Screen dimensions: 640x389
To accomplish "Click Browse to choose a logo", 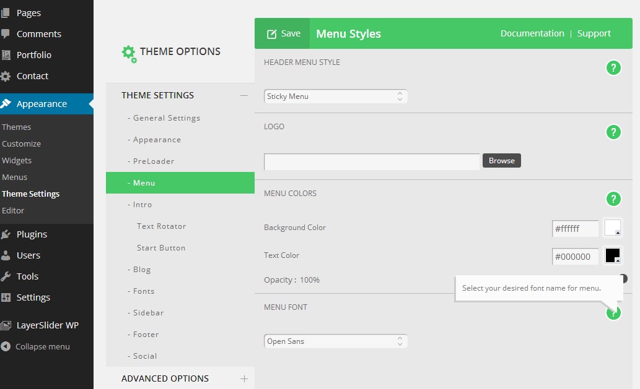I will 502,161.
